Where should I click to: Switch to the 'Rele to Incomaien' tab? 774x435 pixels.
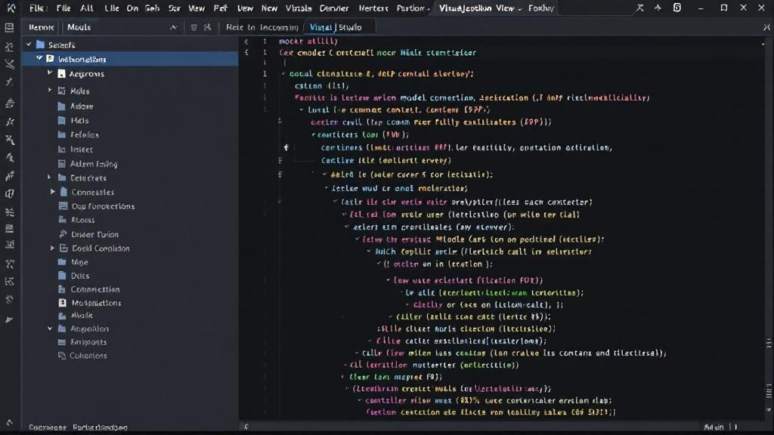pyautogui.click(x=262, y=27)
